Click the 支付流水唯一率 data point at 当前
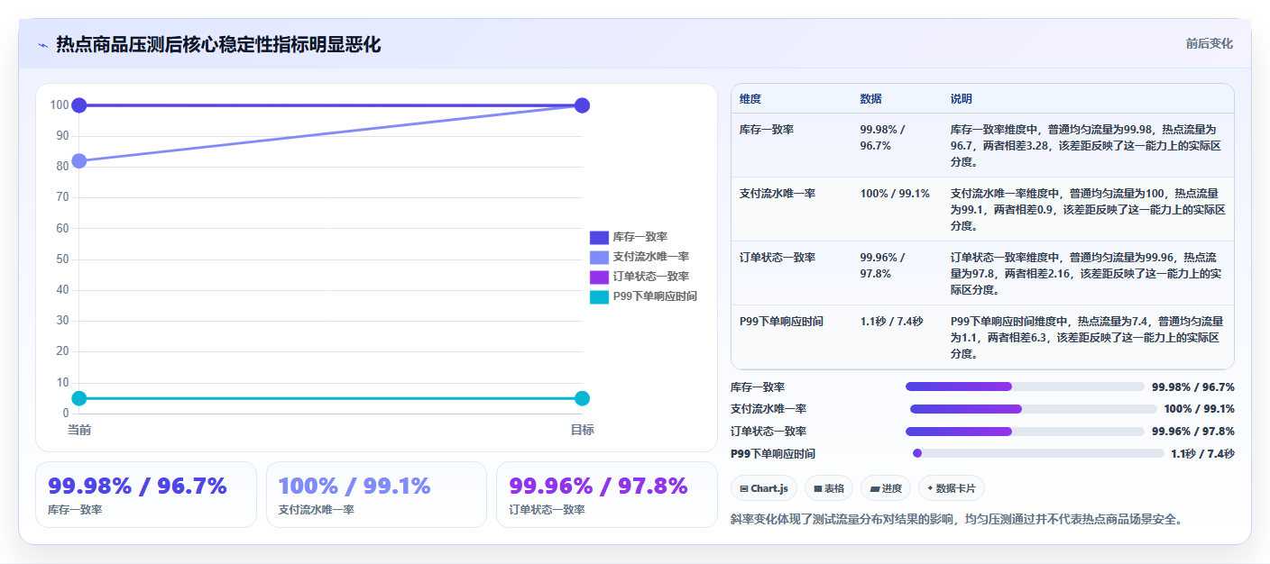The width and height of the screenshot is (1270, 564). click(79, 161)
